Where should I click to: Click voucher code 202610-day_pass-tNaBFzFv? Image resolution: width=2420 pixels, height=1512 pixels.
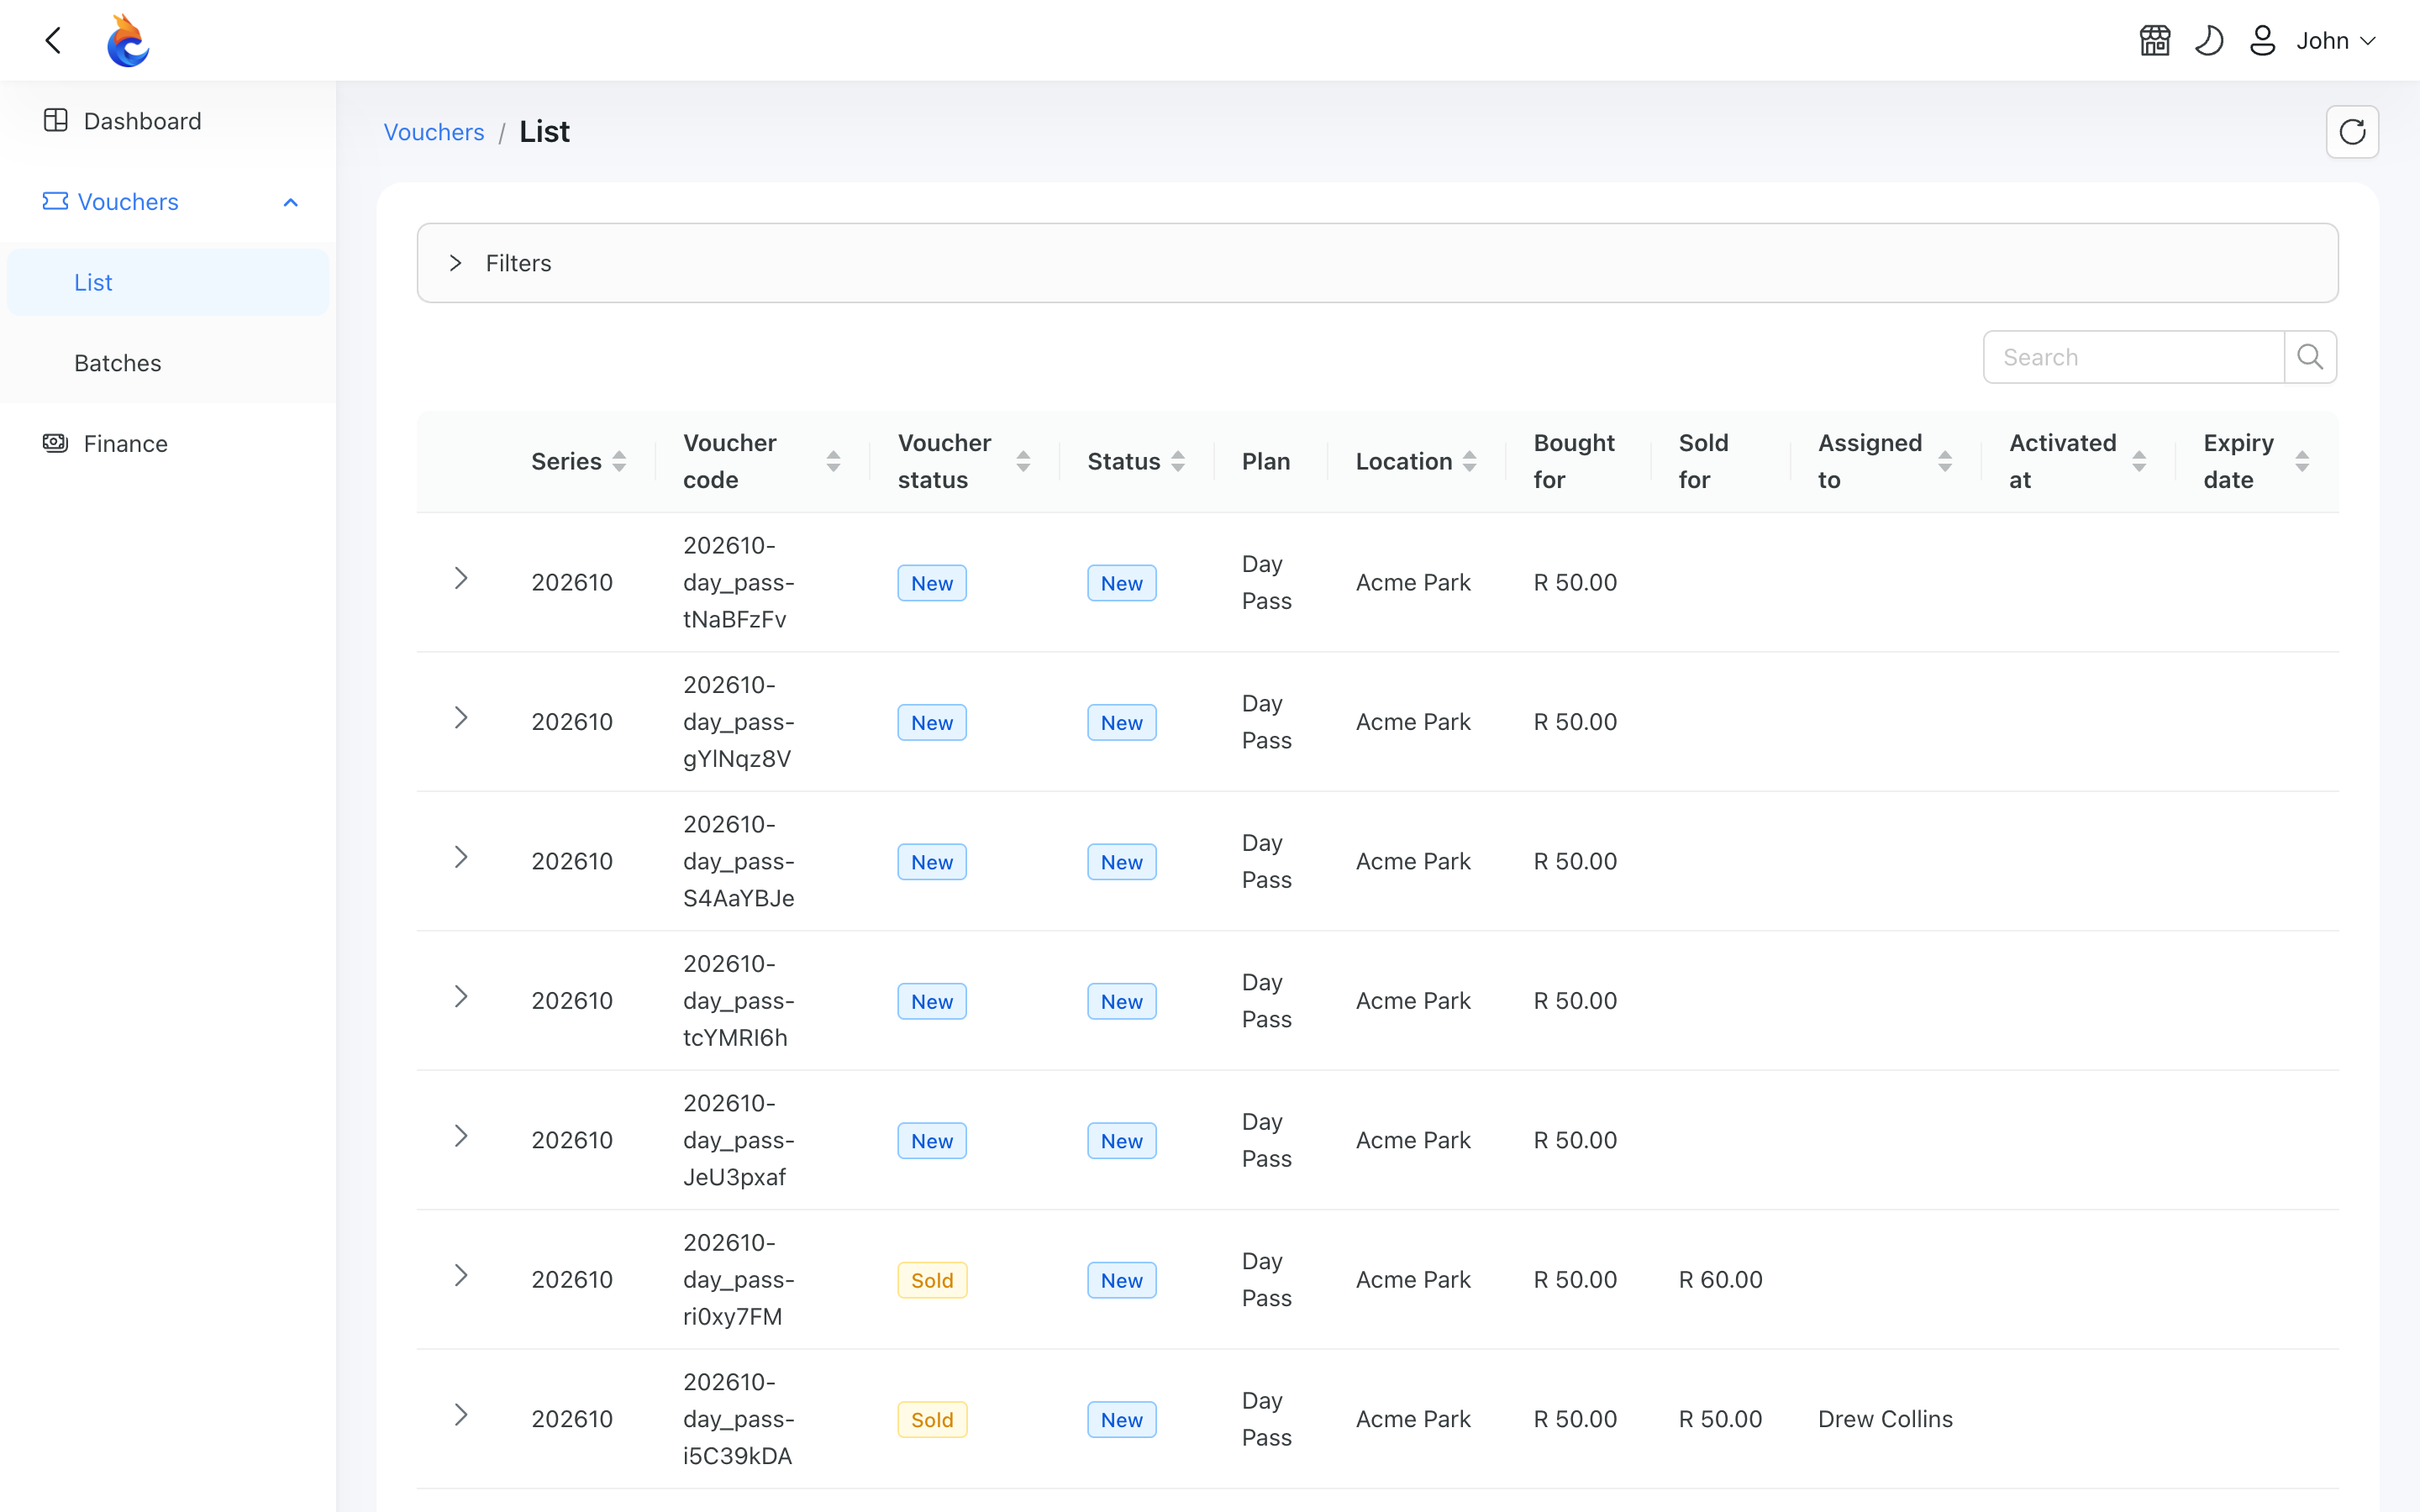[x=739, y=582]
